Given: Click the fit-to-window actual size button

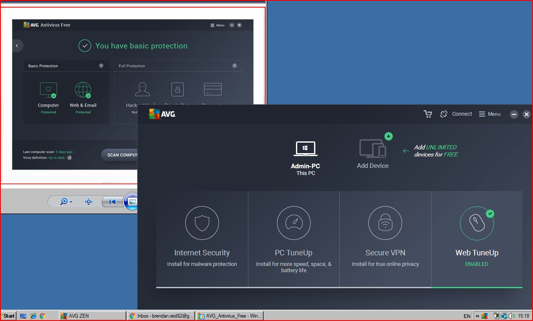Looking at the screenshot, I should [88, 202].
